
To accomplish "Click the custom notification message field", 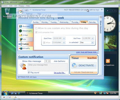I will point(47,67).
